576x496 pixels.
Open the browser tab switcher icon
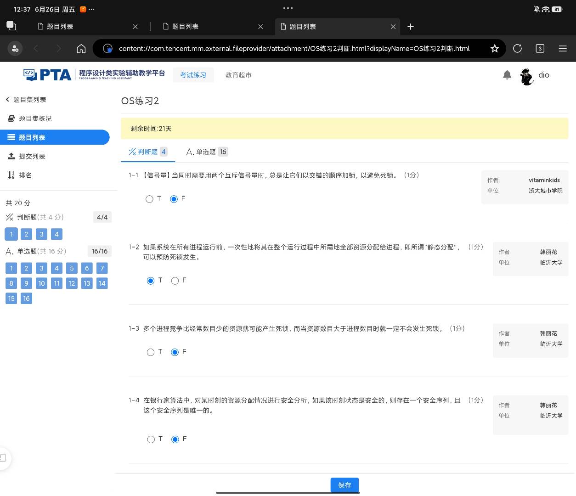click(11, 26)
